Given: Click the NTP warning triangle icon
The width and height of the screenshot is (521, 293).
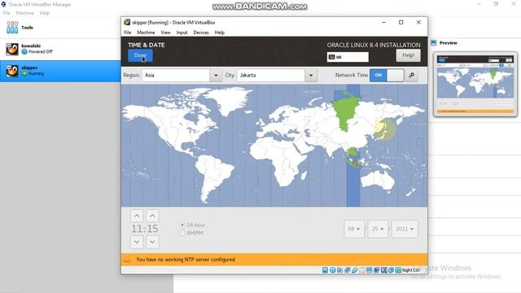Looking at the screenshot, I should click(x=127, y=260).
